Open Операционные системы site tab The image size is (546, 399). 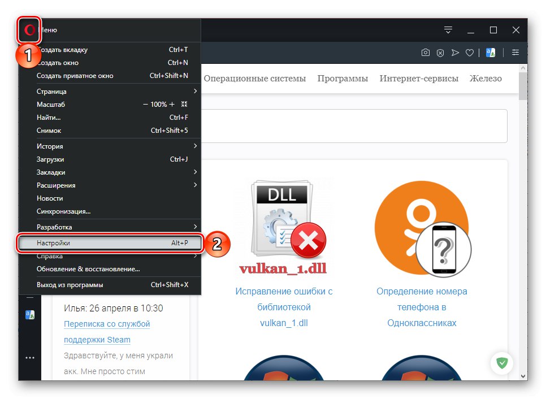pos(254,79)
